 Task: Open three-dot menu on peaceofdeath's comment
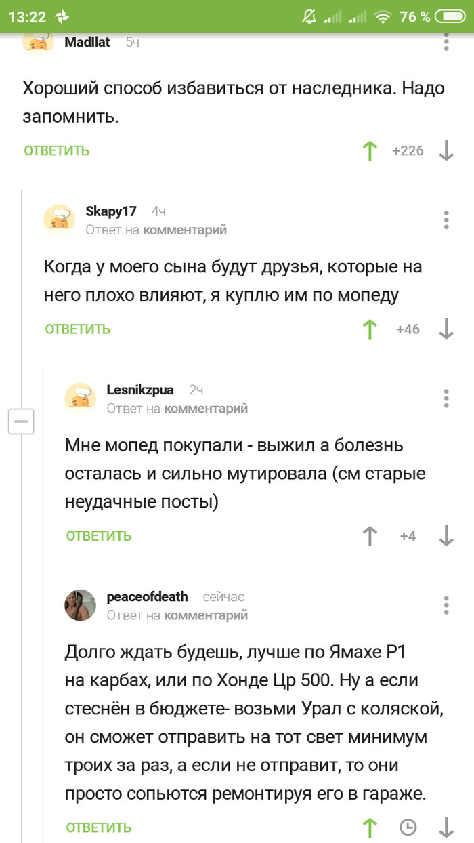point(446,605)
